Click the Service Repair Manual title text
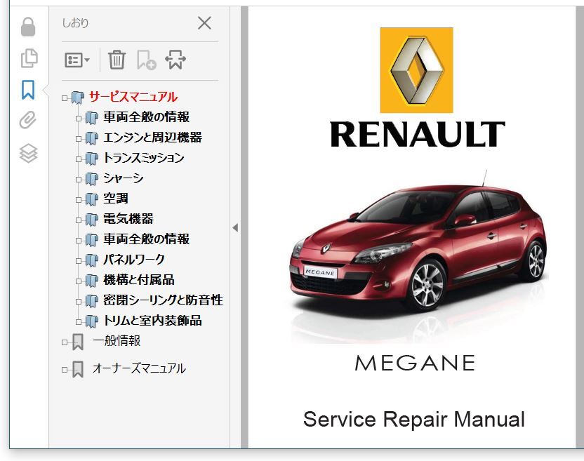The width and height of the screenshot is (584, 461). (x=414, y=419)
